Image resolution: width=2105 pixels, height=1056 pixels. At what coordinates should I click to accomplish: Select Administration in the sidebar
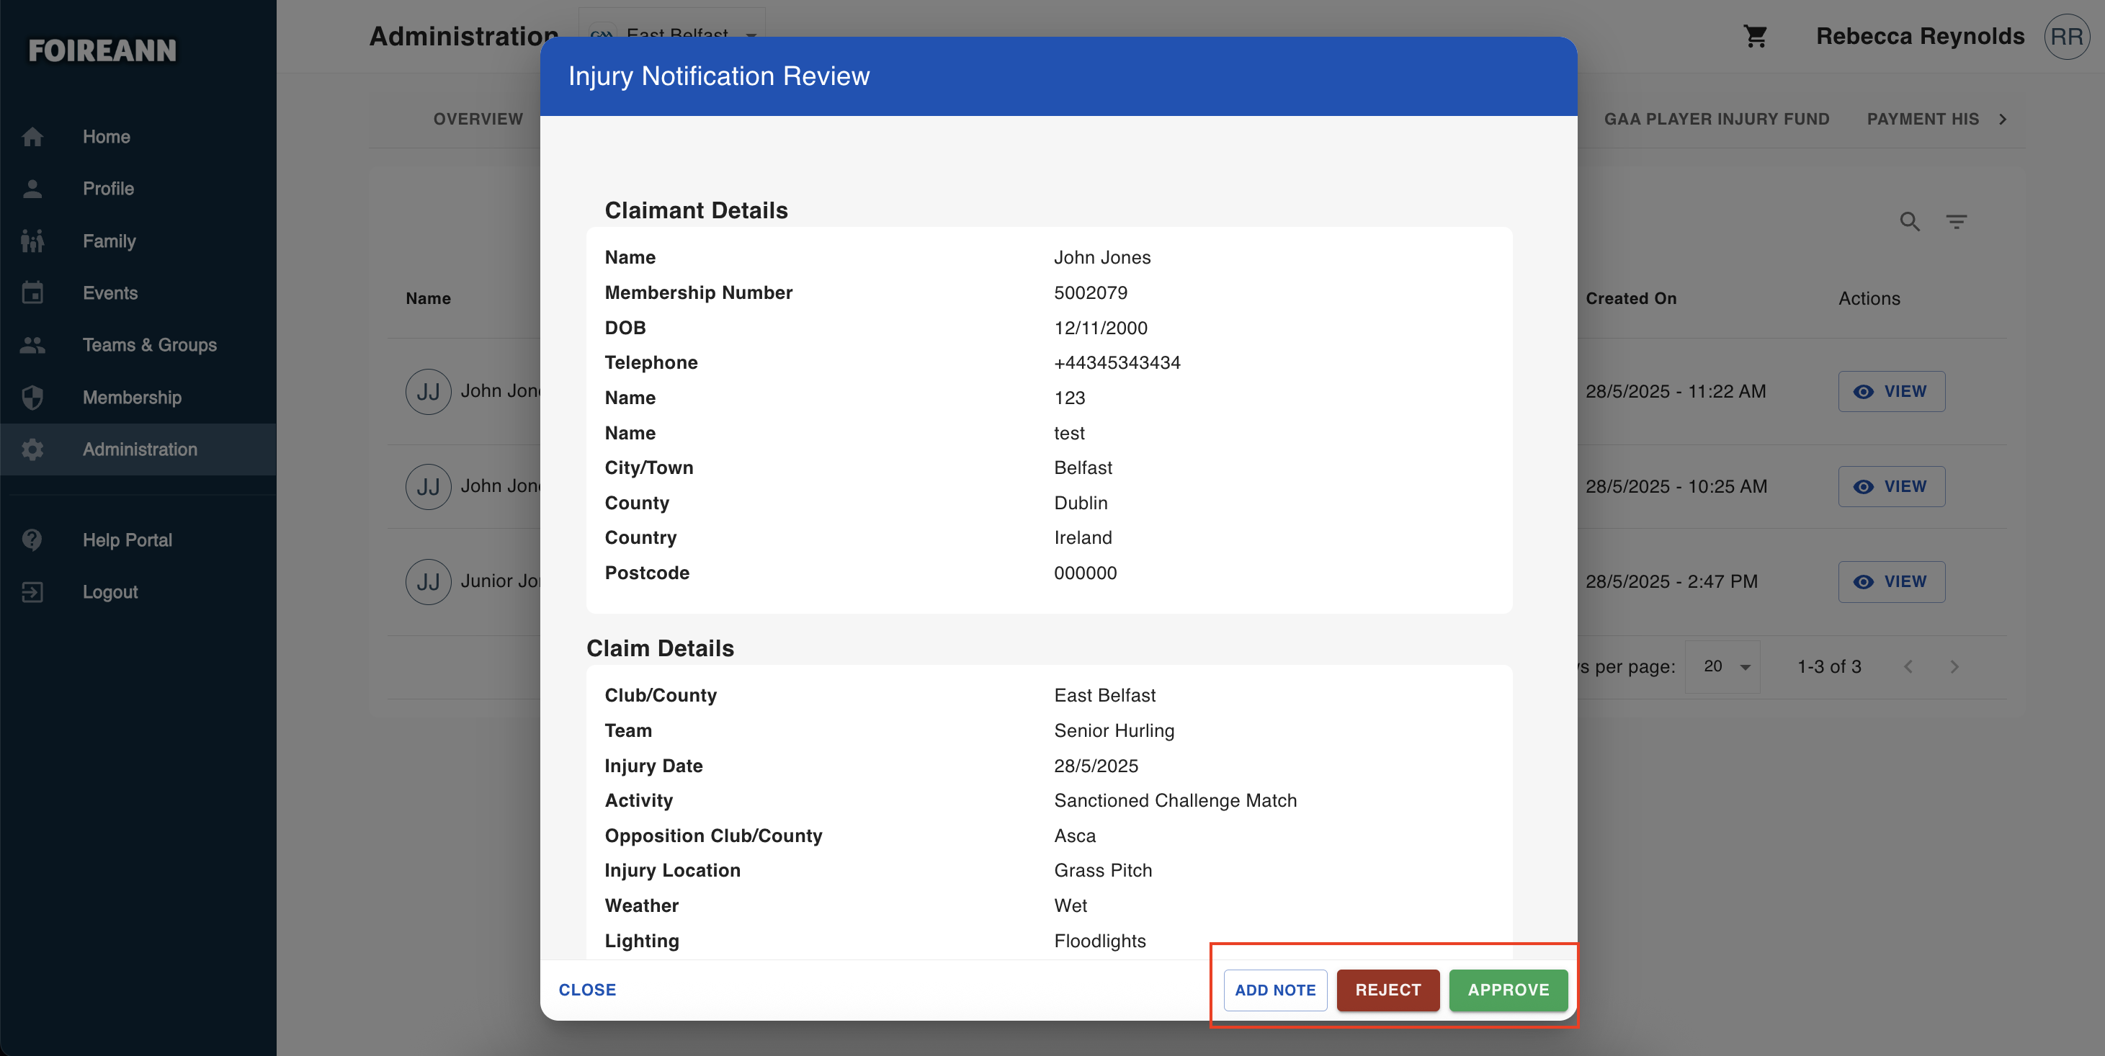click(138, 449)
